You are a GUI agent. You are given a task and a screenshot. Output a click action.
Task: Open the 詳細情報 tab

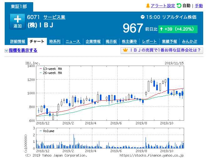(18, 42)
